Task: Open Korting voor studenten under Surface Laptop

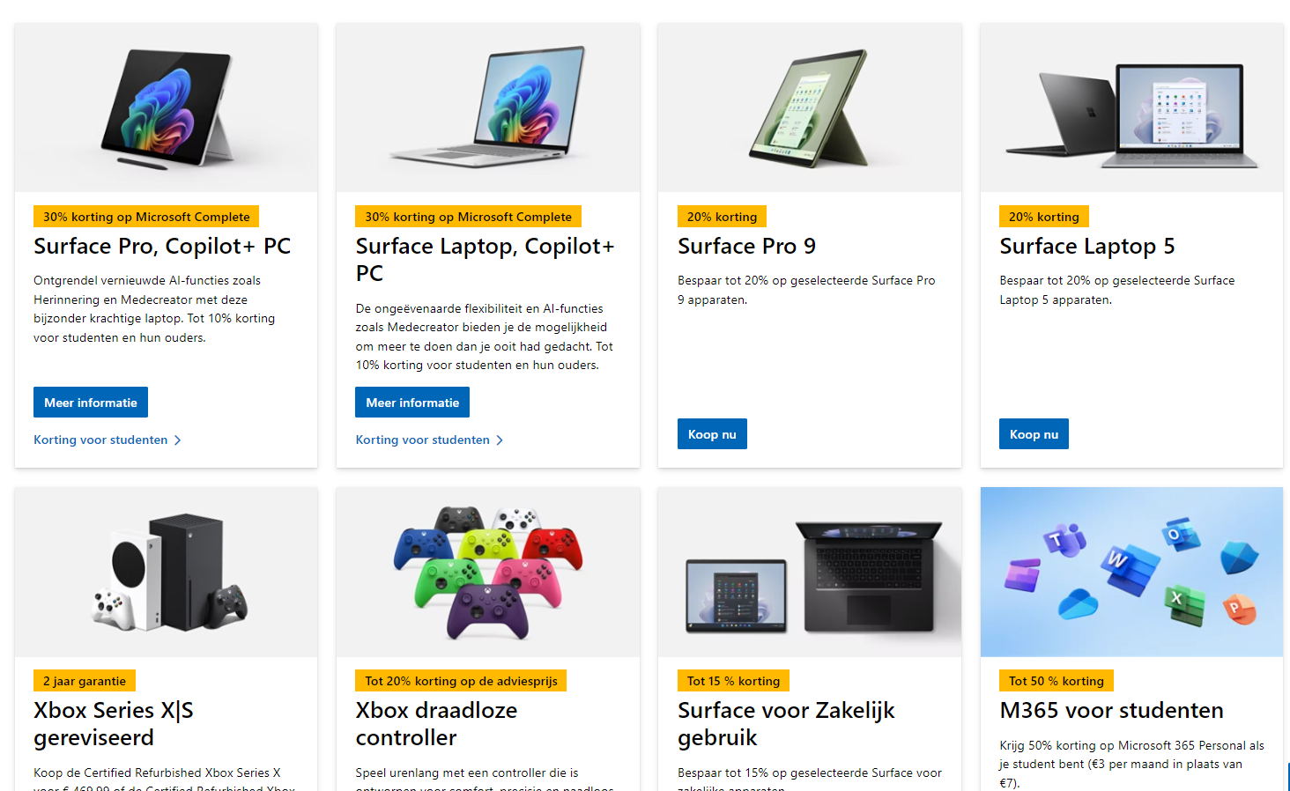Action: [x=422, y=440]
